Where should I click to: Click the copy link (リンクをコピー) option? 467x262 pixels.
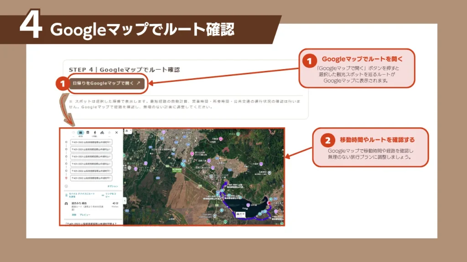tap(109, 195)
